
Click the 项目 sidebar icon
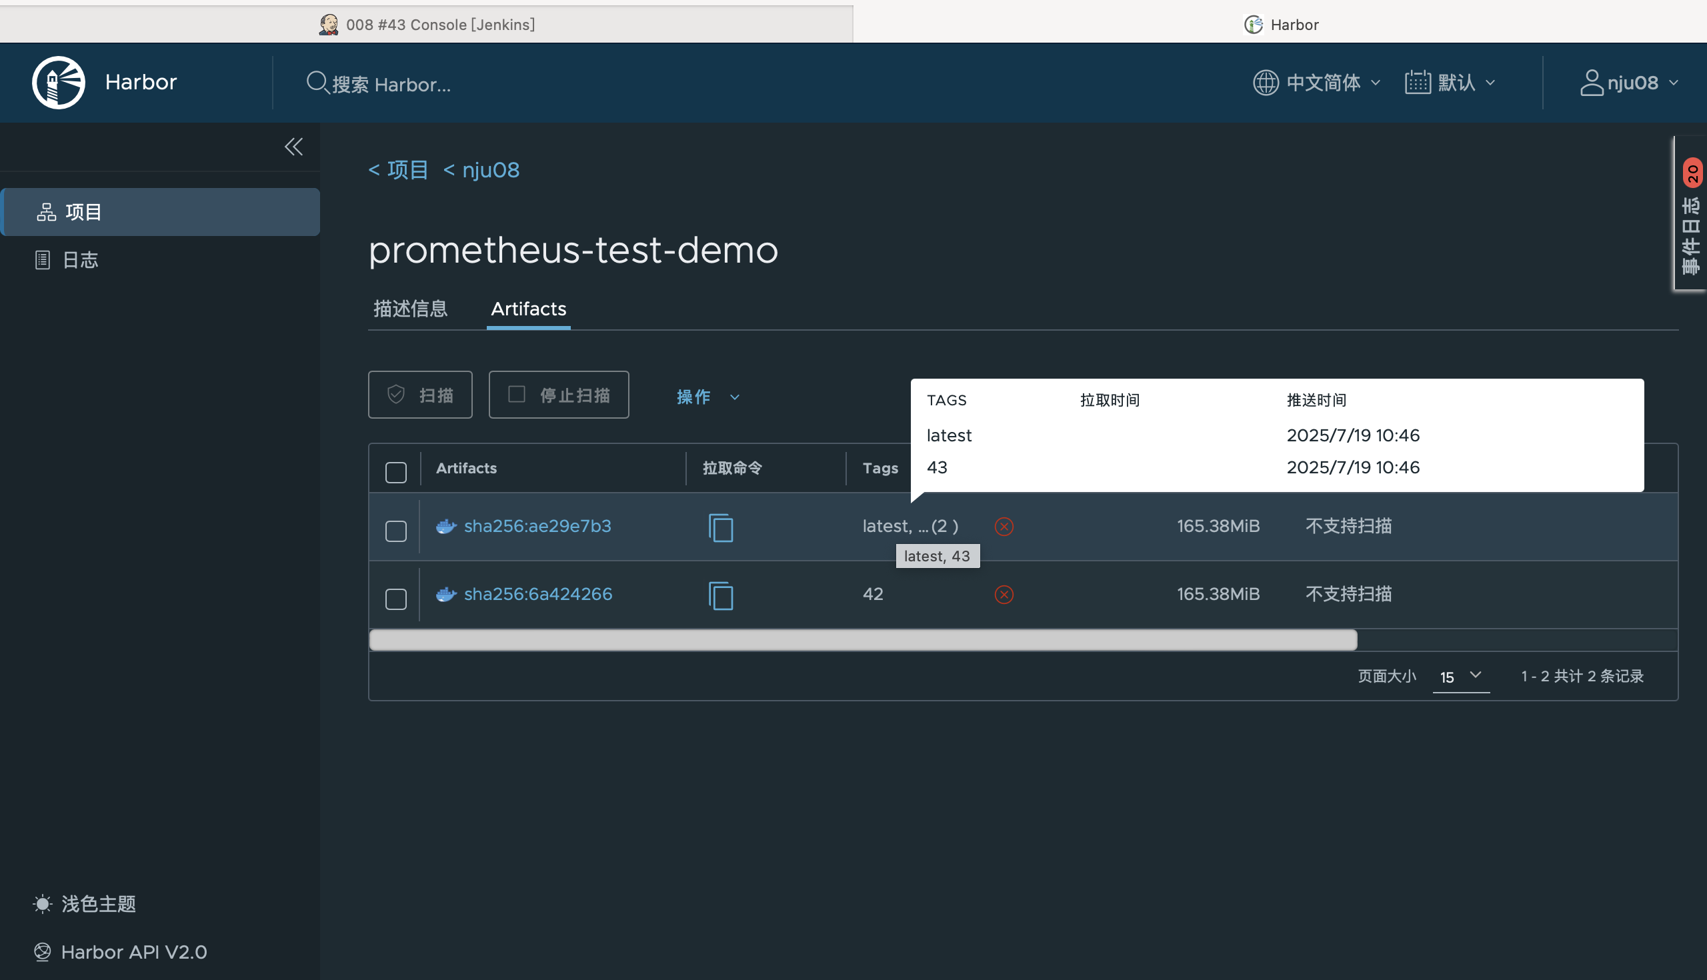[x=47, y=212]
